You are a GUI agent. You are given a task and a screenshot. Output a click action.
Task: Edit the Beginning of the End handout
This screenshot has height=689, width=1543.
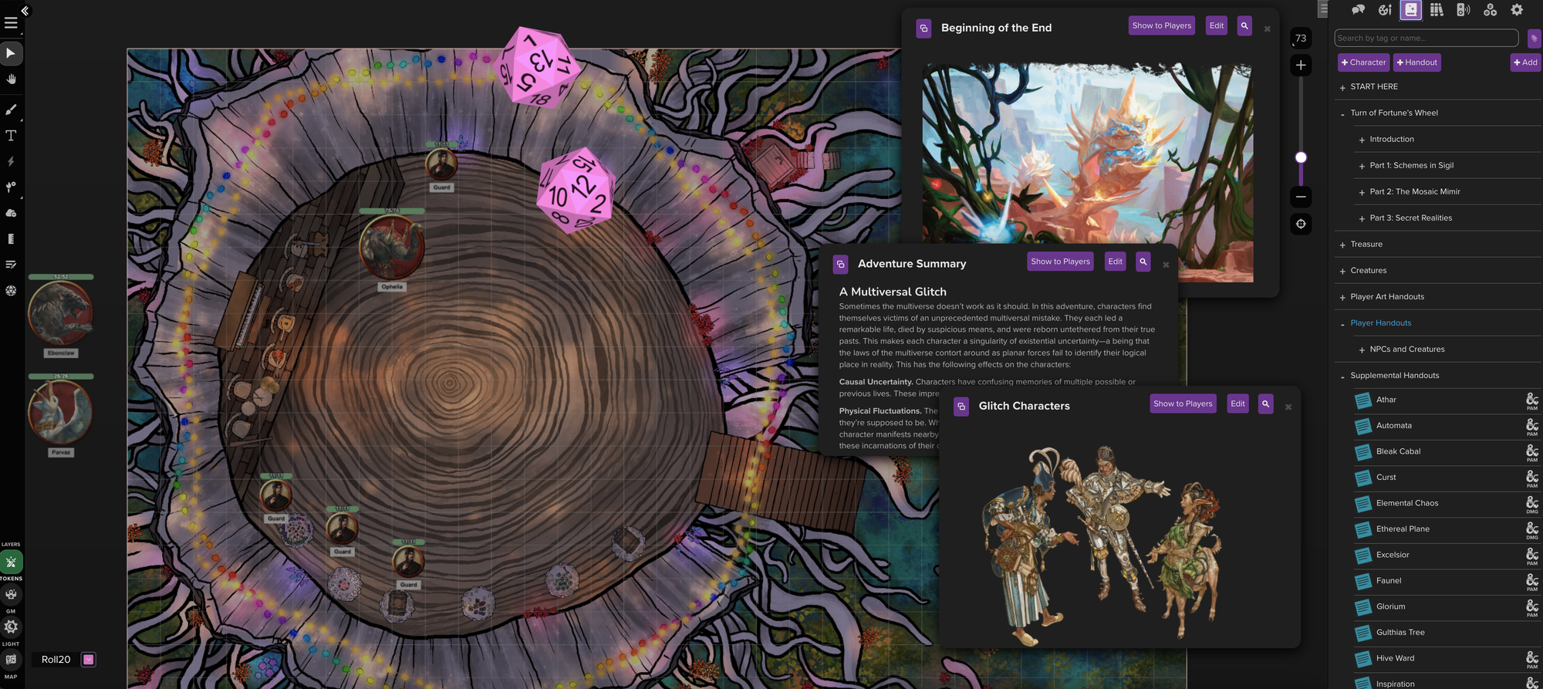(x=1217, y=25)
